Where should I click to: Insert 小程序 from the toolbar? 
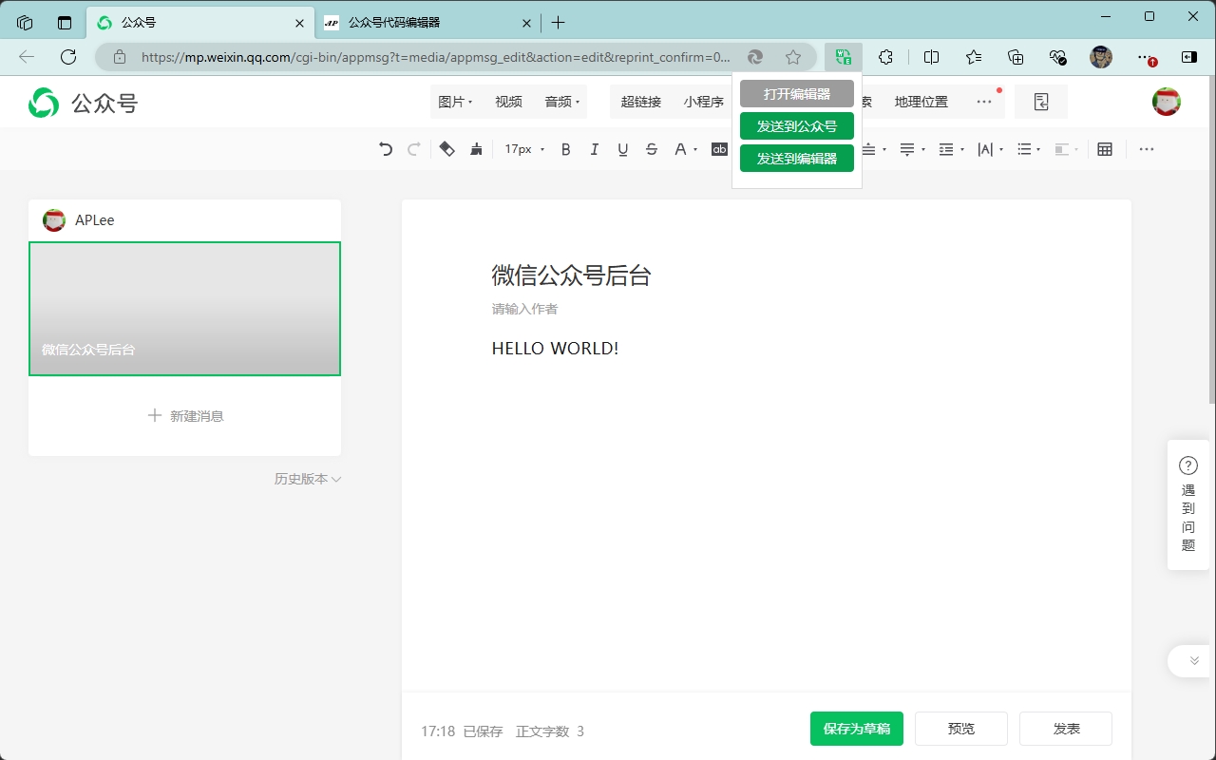point(703,102)
